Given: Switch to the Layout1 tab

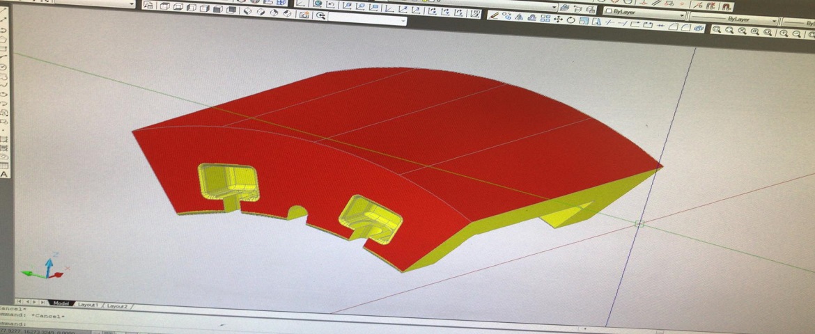Looking at the screenshot, I should click(x=87, y=305).
